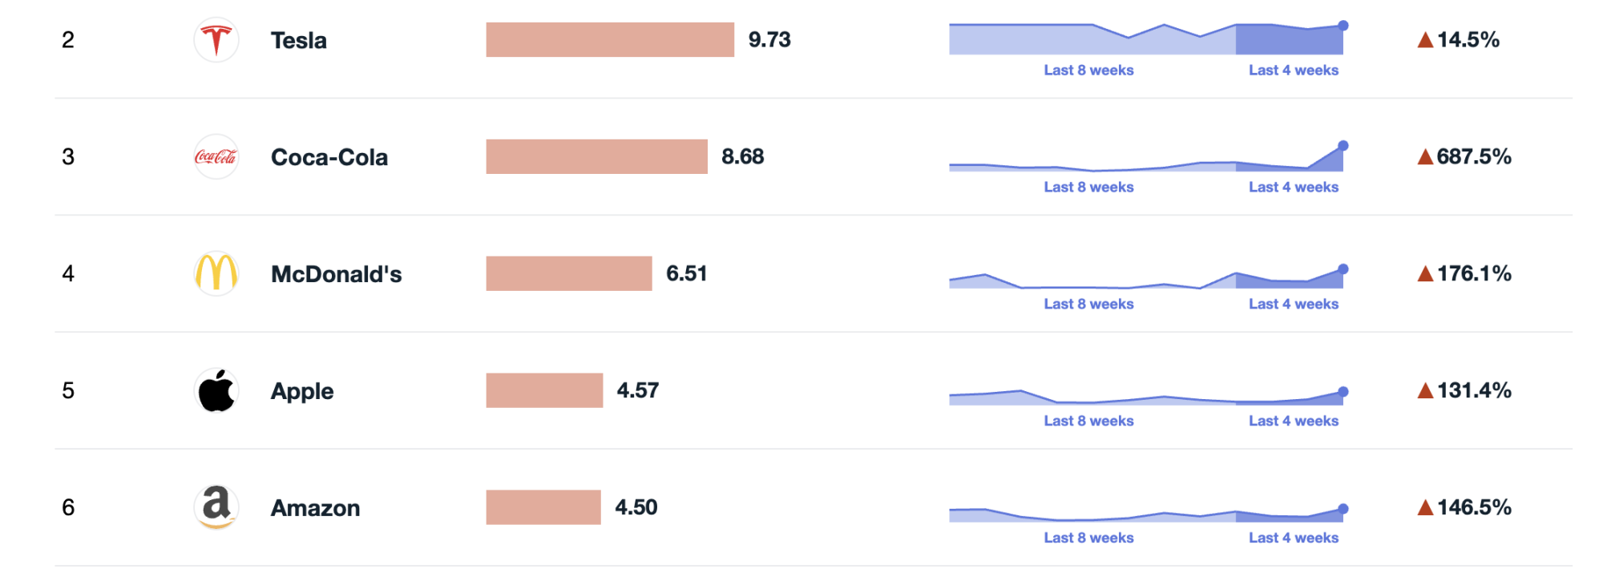Click Coca-Cola's red upward trend triangle
The width and height of the screenshot is (1603, 573).
click(1425, 157)
